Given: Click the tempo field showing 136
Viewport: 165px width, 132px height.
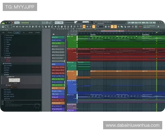Looking at the screenshot, I should tap(17, 23).
